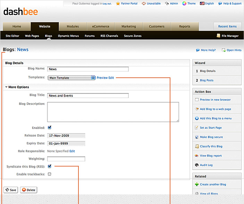Click the Weighting input field
Screen dimensions: 244x204
coord(66,159)
